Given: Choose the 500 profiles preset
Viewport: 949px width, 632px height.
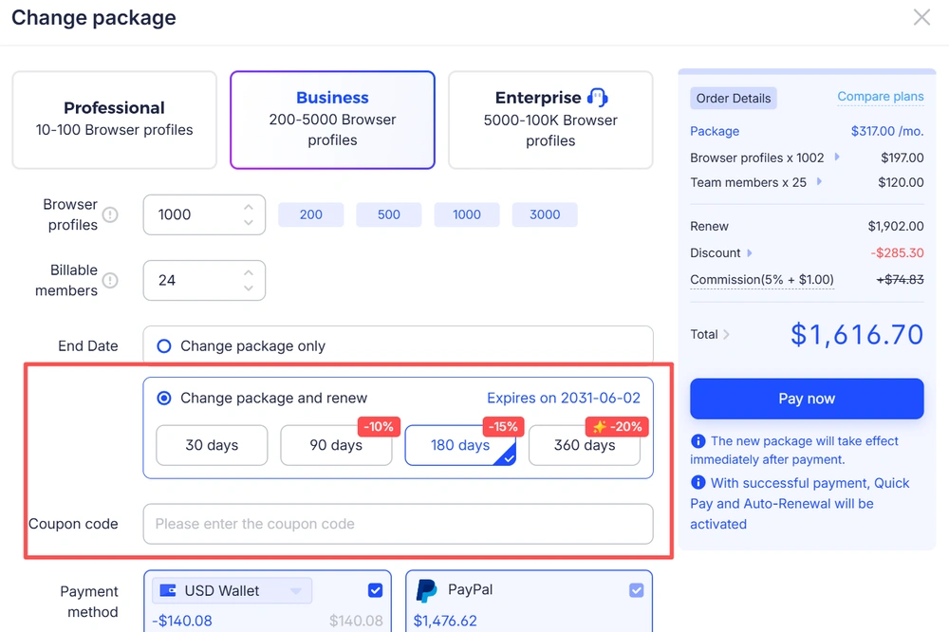Looking at the screenshot, I should click(388, 214).
